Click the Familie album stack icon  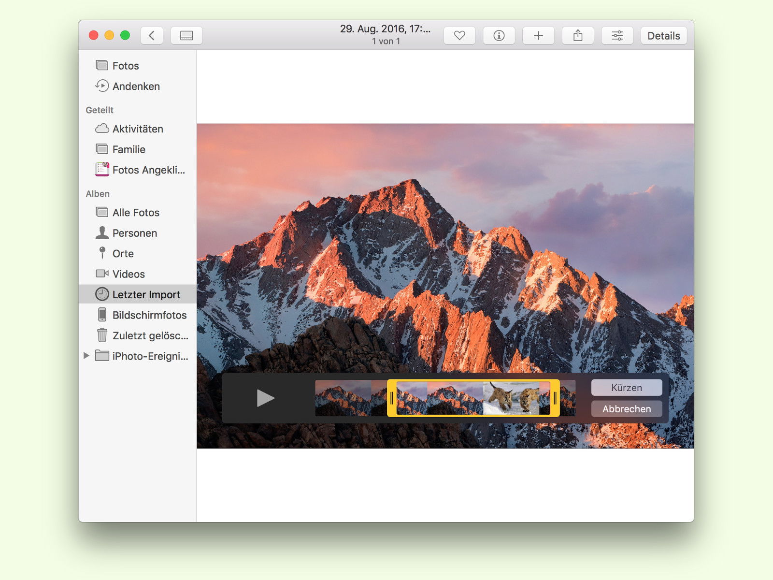pyautogui.click(x=102, y=149)
